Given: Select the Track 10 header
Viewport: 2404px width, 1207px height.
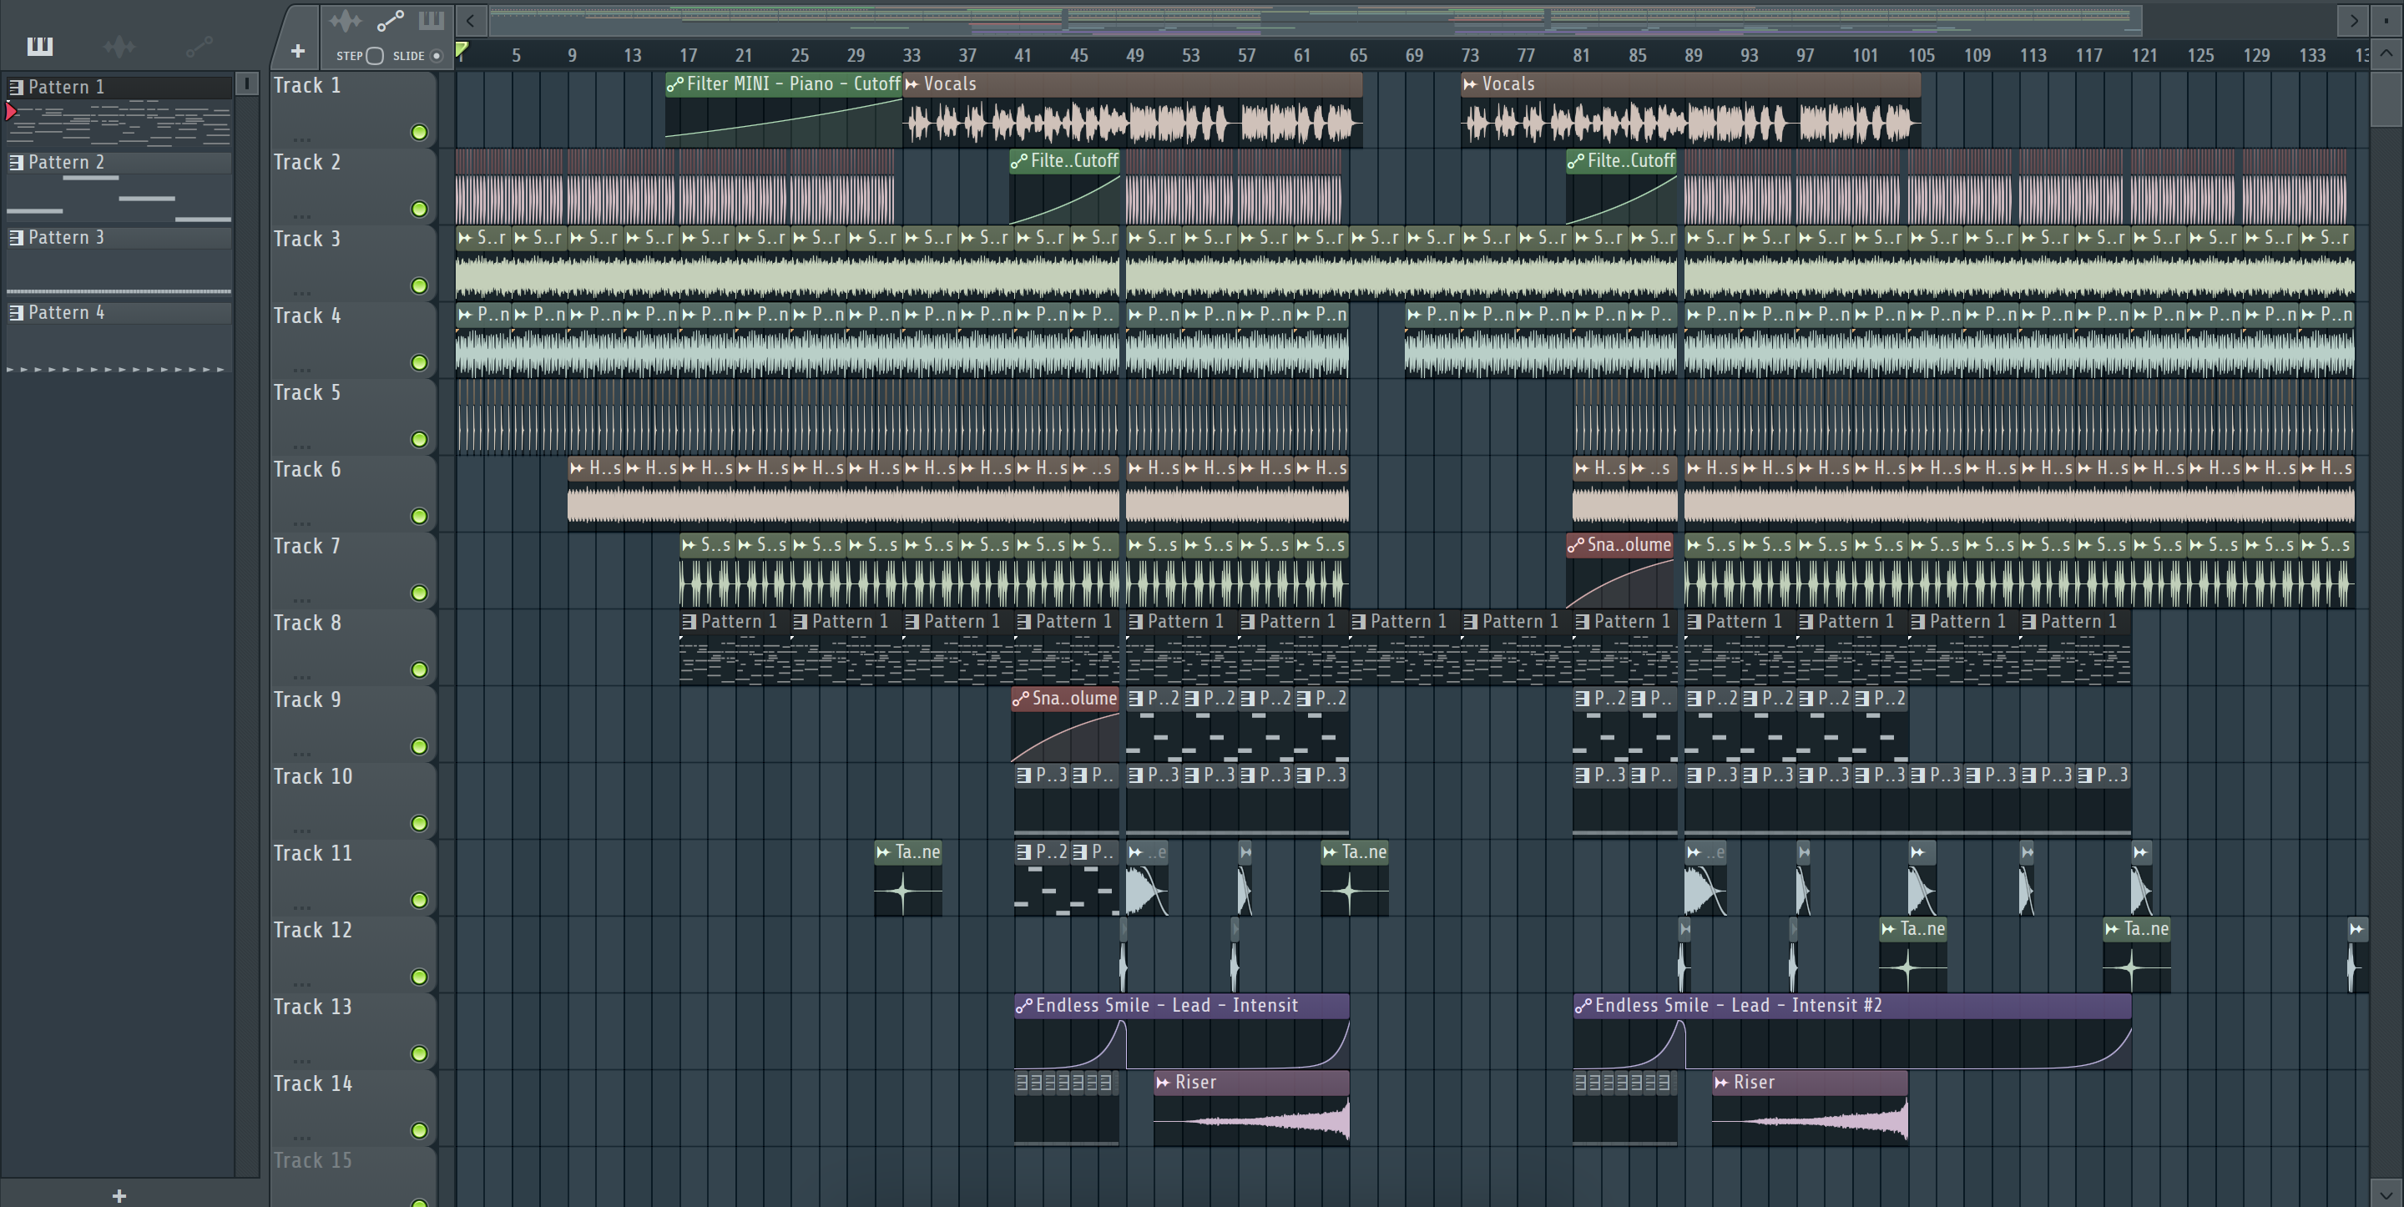Looking at the screenshot, I should click(x=354, y=800).
